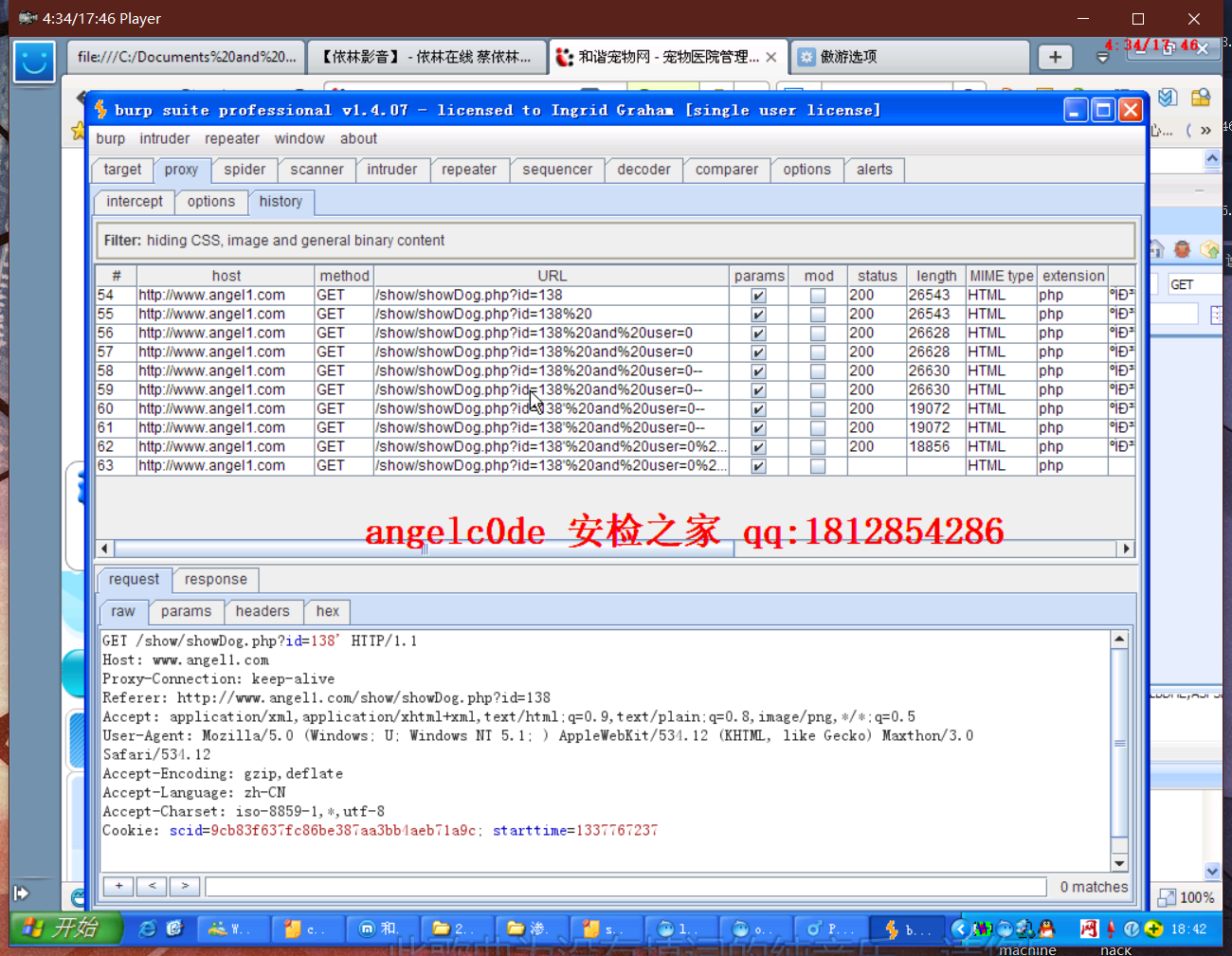Sort history by the host column header
1232x956 pixels.
(226, 276)
